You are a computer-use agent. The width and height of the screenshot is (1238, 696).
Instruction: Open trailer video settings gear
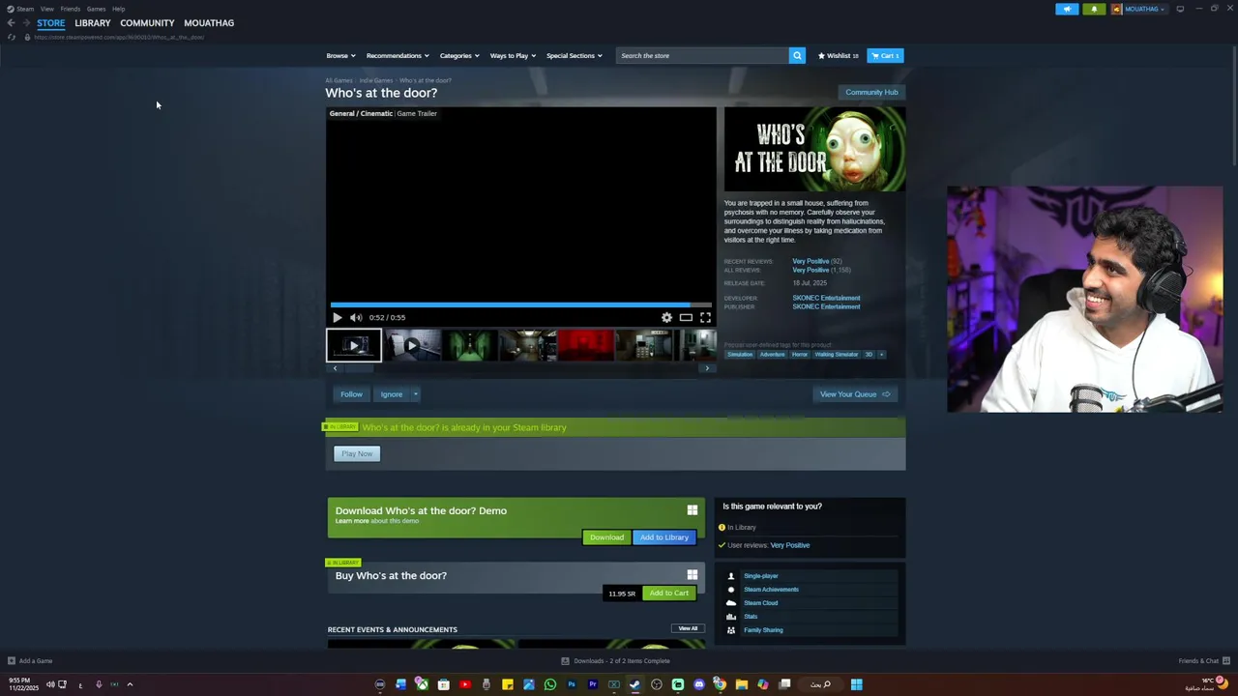666,317
